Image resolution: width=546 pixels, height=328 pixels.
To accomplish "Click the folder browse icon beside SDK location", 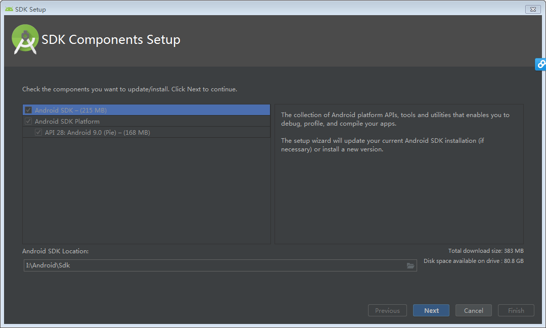I will [411, 265].
